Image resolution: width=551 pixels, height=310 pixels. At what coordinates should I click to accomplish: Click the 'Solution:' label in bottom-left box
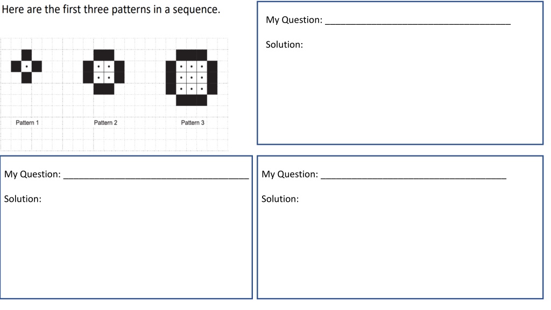click(23, 199)
